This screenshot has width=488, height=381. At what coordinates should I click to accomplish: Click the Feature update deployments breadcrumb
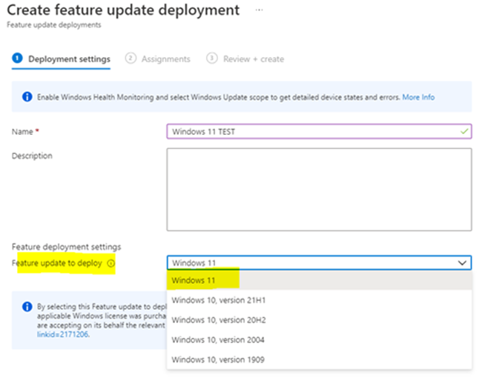coord(54,25)
